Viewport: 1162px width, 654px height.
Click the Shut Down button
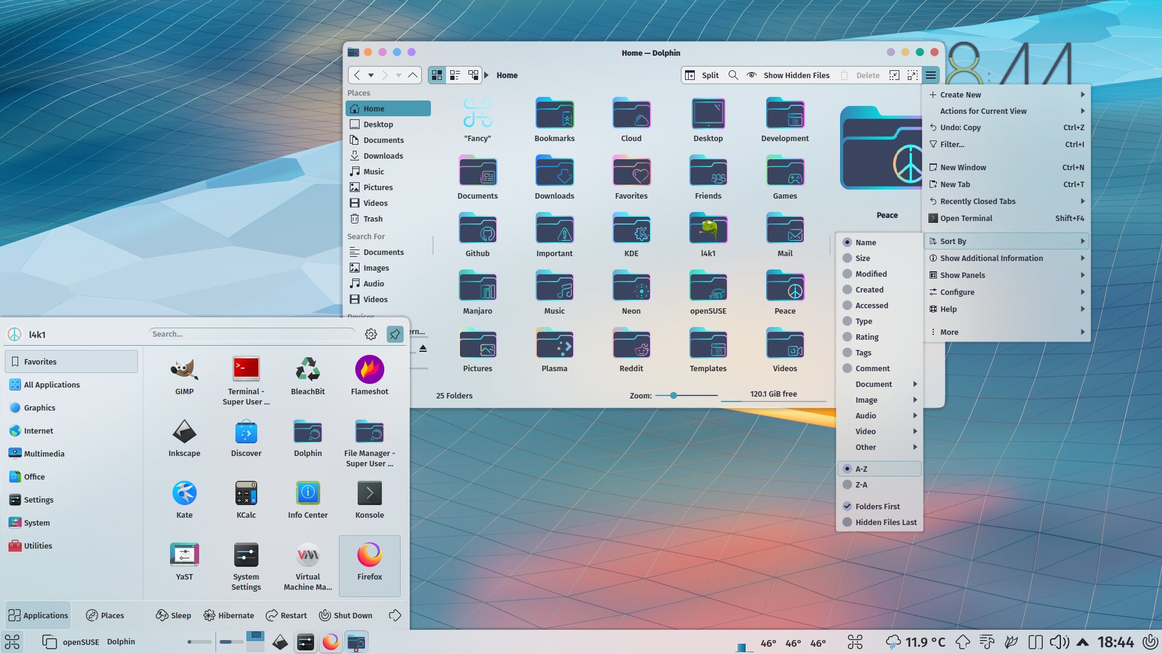click(x=346, y=615)
